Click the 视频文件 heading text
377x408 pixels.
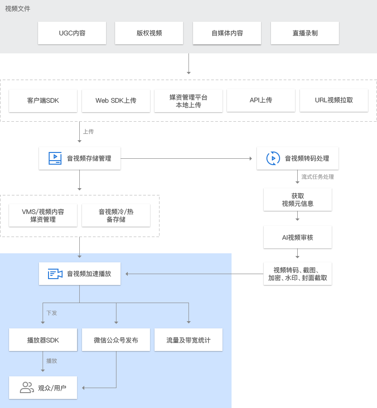point(18,9)
